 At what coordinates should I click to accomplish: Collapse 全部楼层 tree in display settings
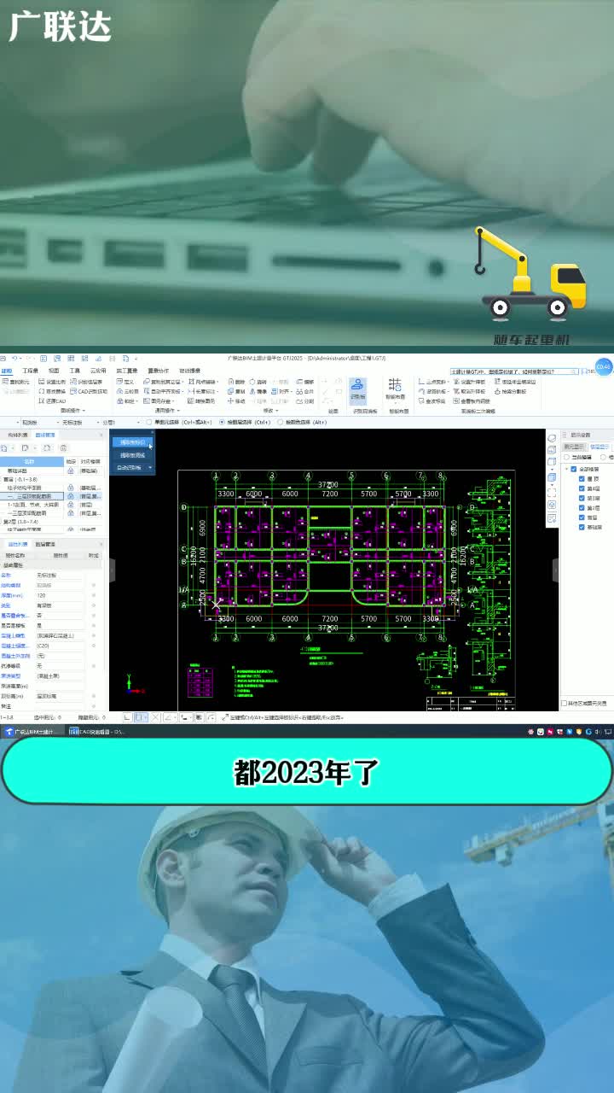(x=566, y=469)
